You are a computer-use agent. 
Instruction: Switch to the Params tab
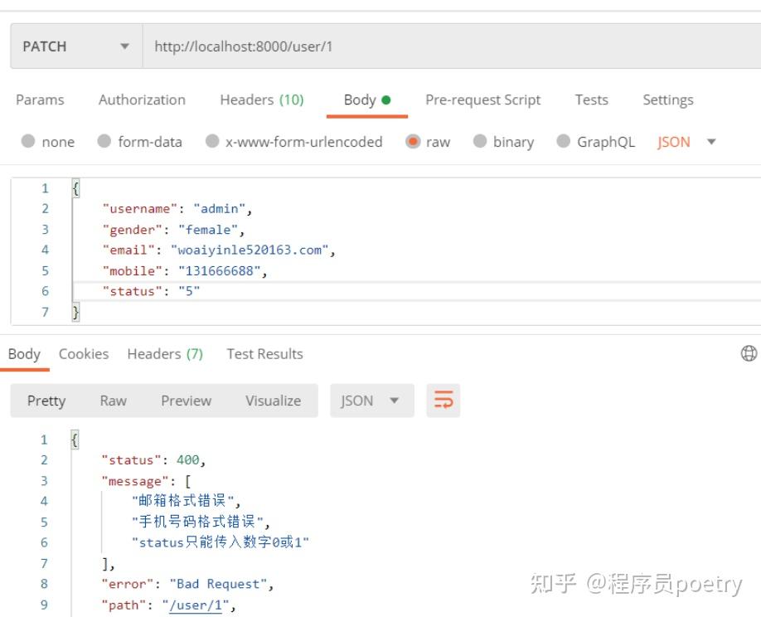[40, 100]
